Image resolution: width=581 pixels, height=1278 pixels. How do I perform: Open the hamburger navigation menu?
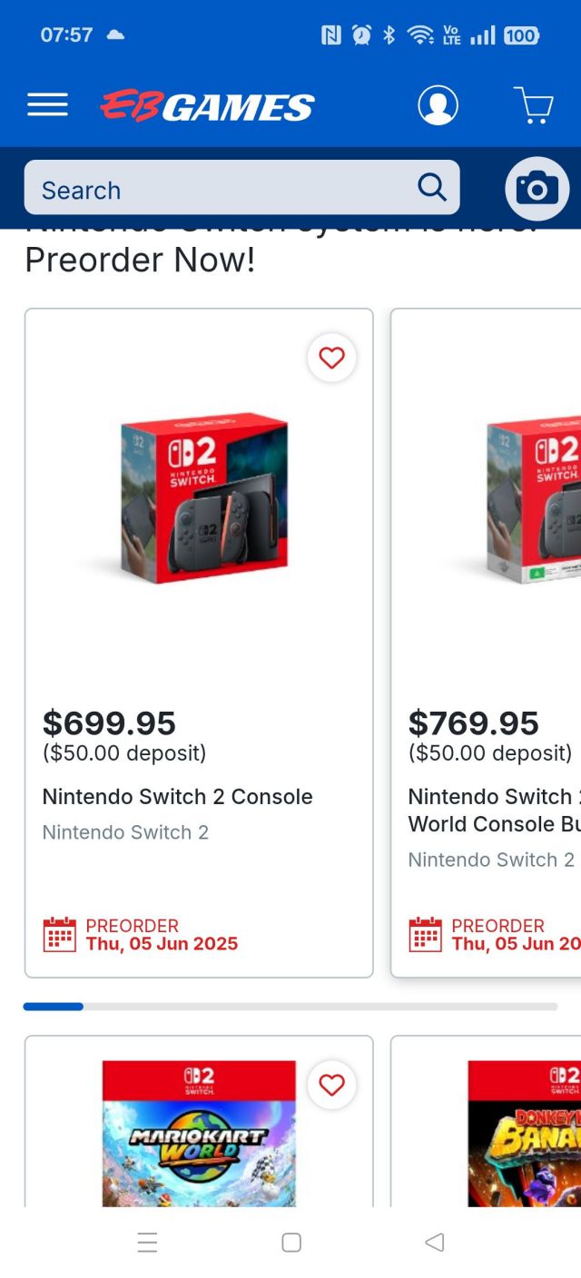pyautogui.click(x=47, y=104)
